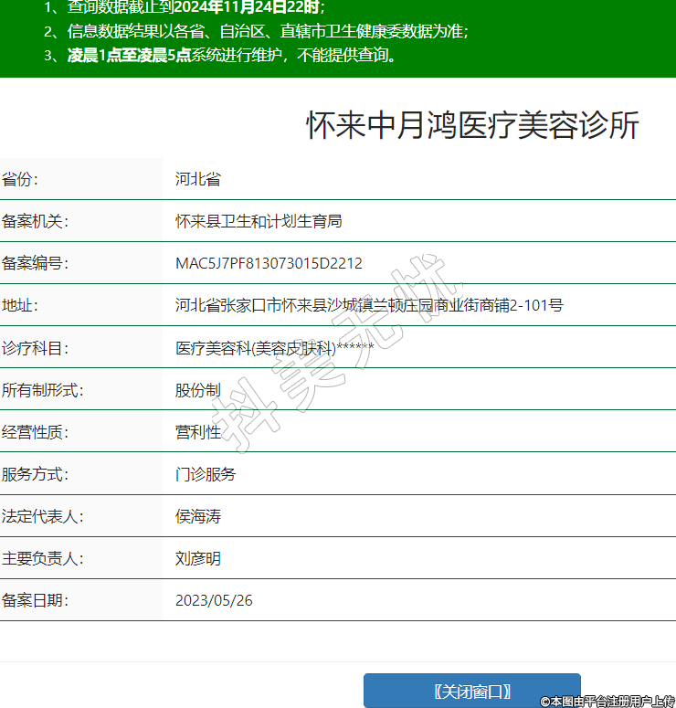Click the 省份 row label
This screenshot has height=708, width=676.
[21, 179]
